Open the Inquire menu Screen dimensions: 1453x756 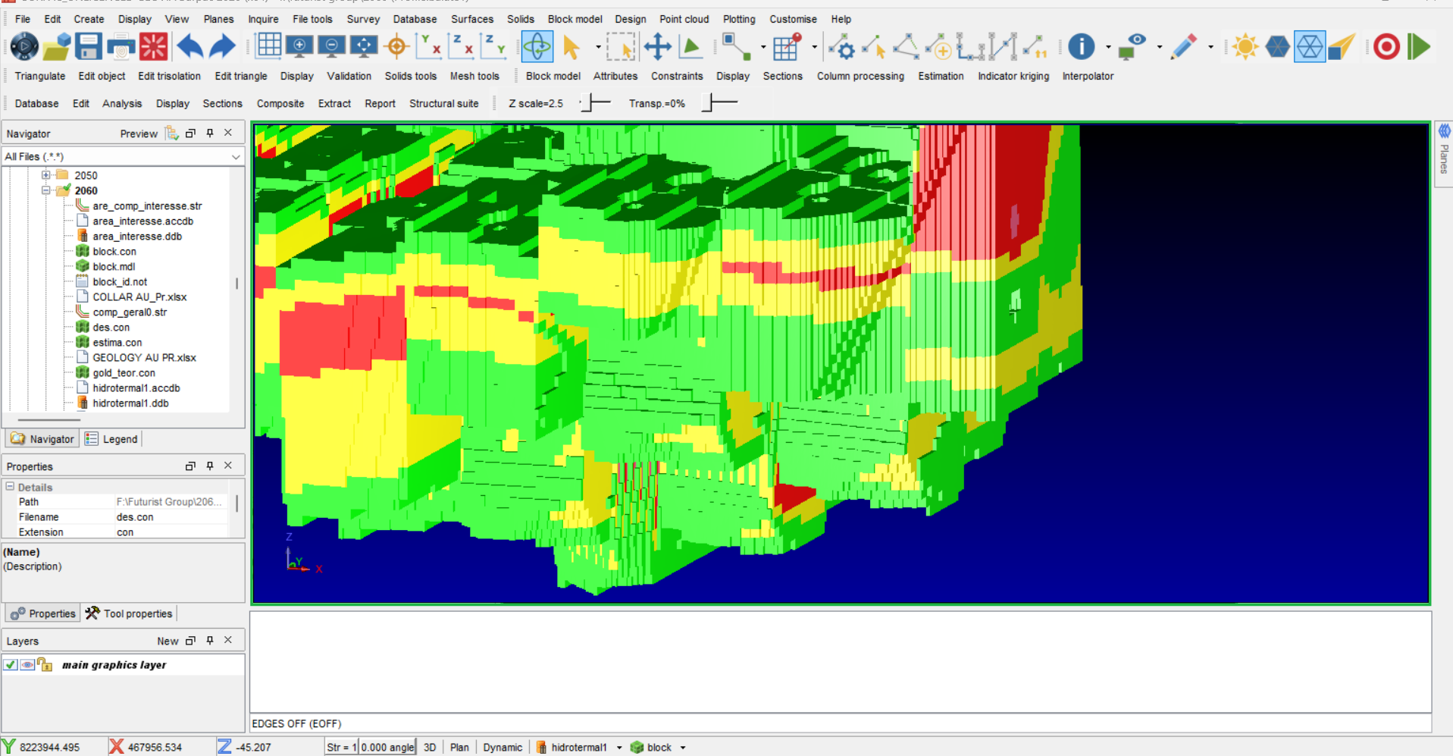click(263, 19)
